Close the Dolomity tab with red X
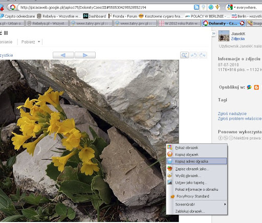The image size is (262, 223). (x=242, y=23)
